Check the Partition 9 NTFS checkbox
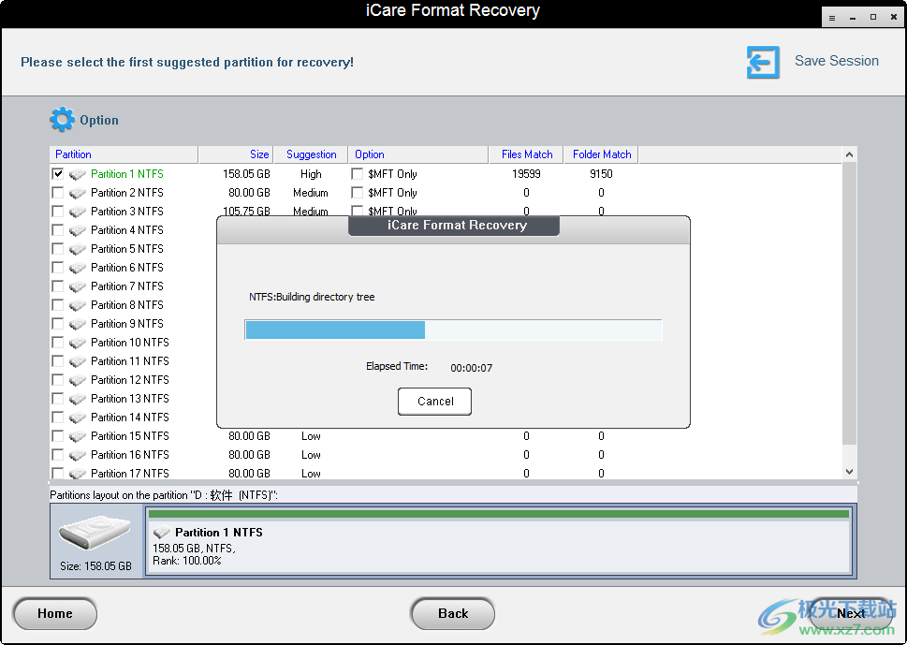907x645 pixels. pyautogui.click(x=58, y=323)
